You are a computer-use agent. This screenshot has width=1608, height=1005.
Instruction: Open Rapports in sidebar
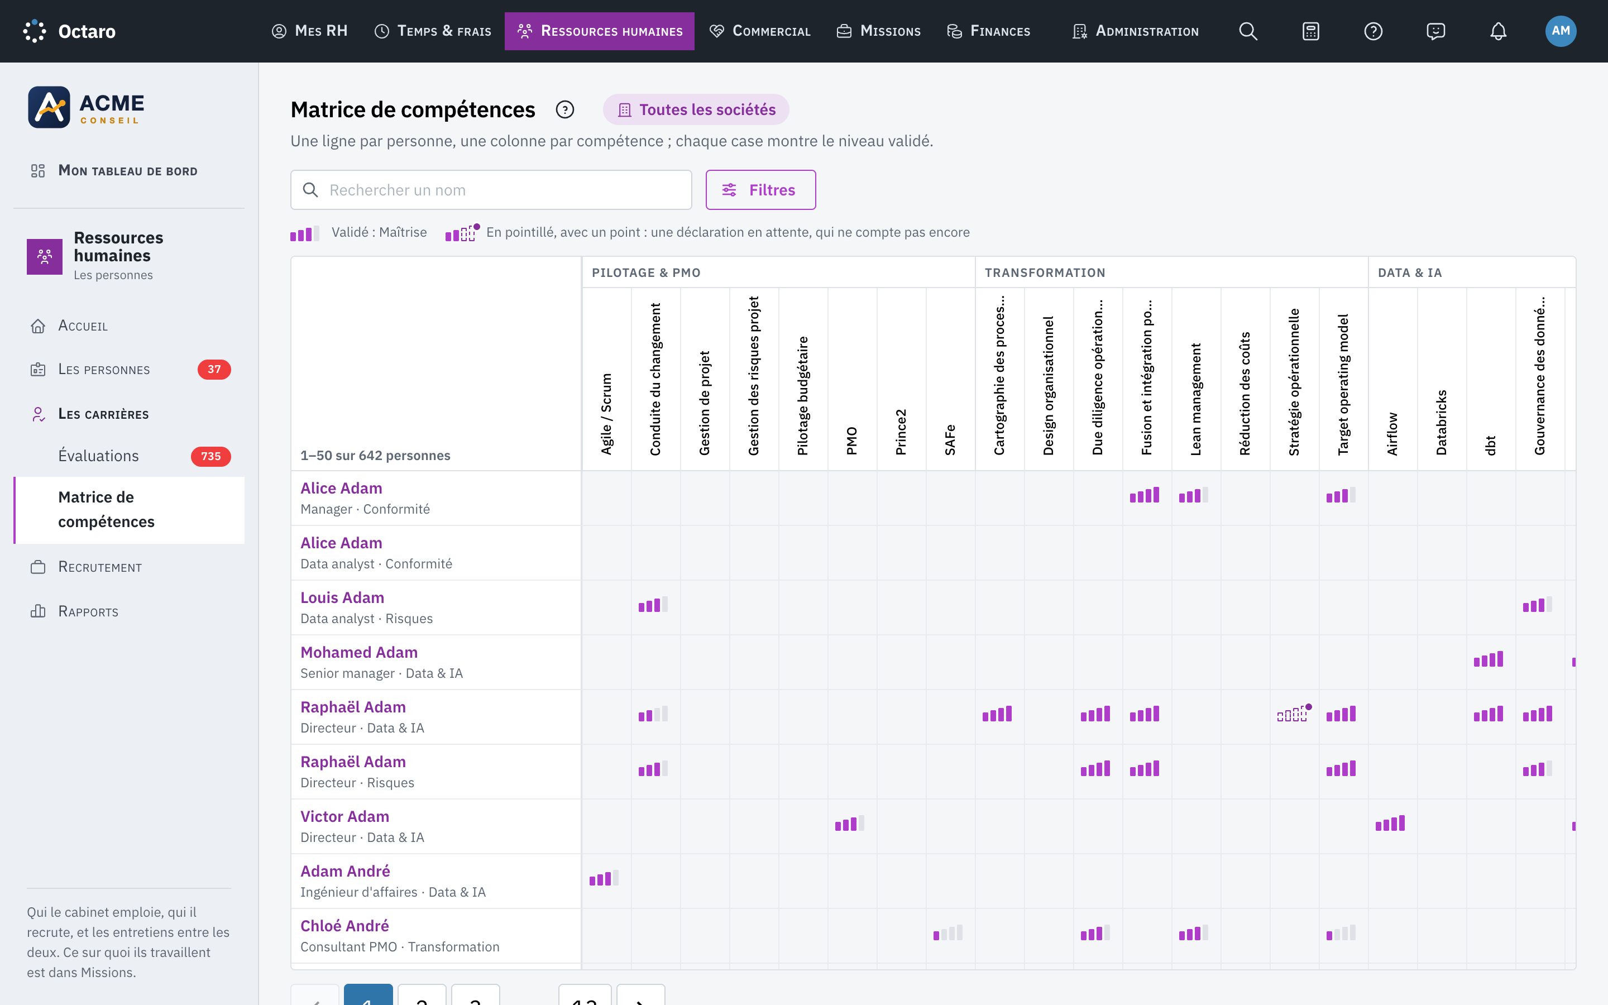coord(129,611)
